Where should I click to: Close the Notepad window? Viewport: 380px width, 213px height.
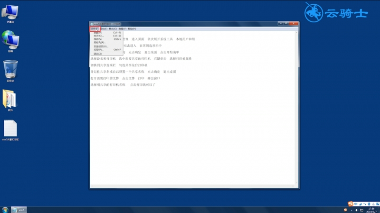point(294,23)
